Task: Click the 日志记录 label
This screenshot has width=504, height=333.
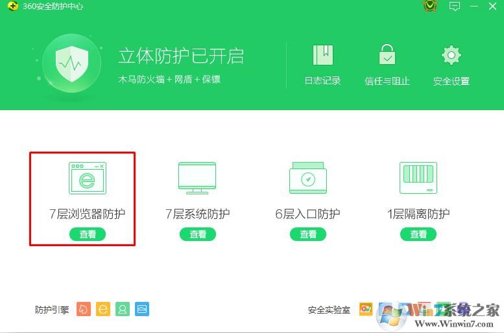Action: click(323, 80)
